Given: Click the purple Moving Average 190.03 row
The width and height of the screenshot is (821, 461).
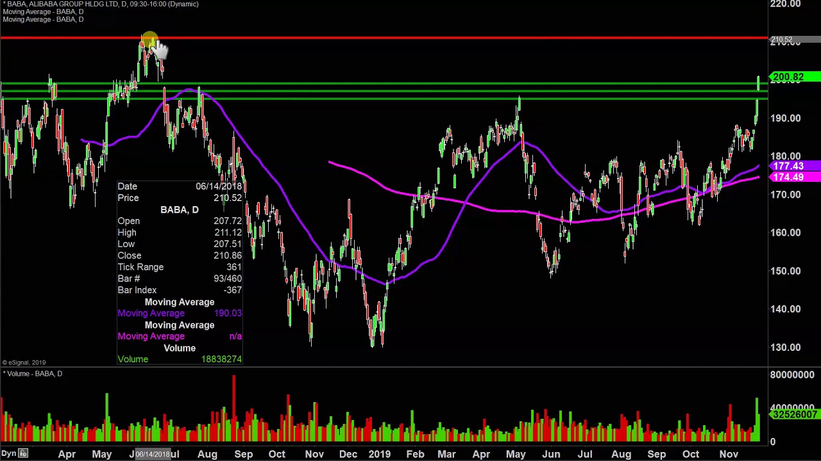Looking at the screenshot, I should click(x=180, y=313).
